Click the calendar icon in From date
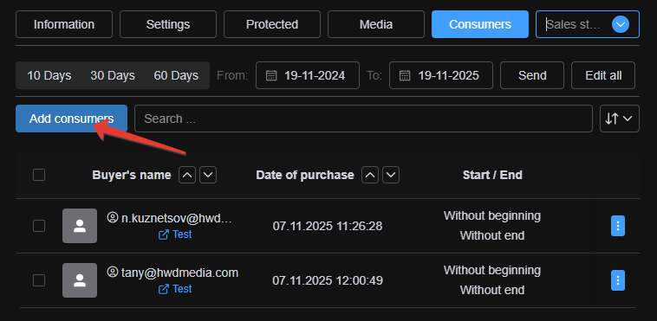The image size is (657, 321). pyautogui.click(x=271, y=75)
